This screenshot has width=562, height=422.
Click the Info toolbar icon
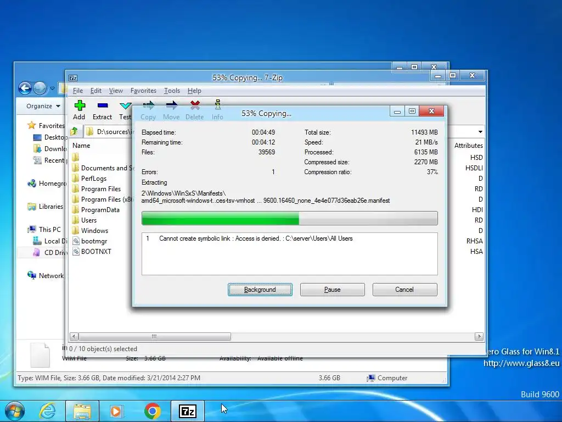[217, 110]
